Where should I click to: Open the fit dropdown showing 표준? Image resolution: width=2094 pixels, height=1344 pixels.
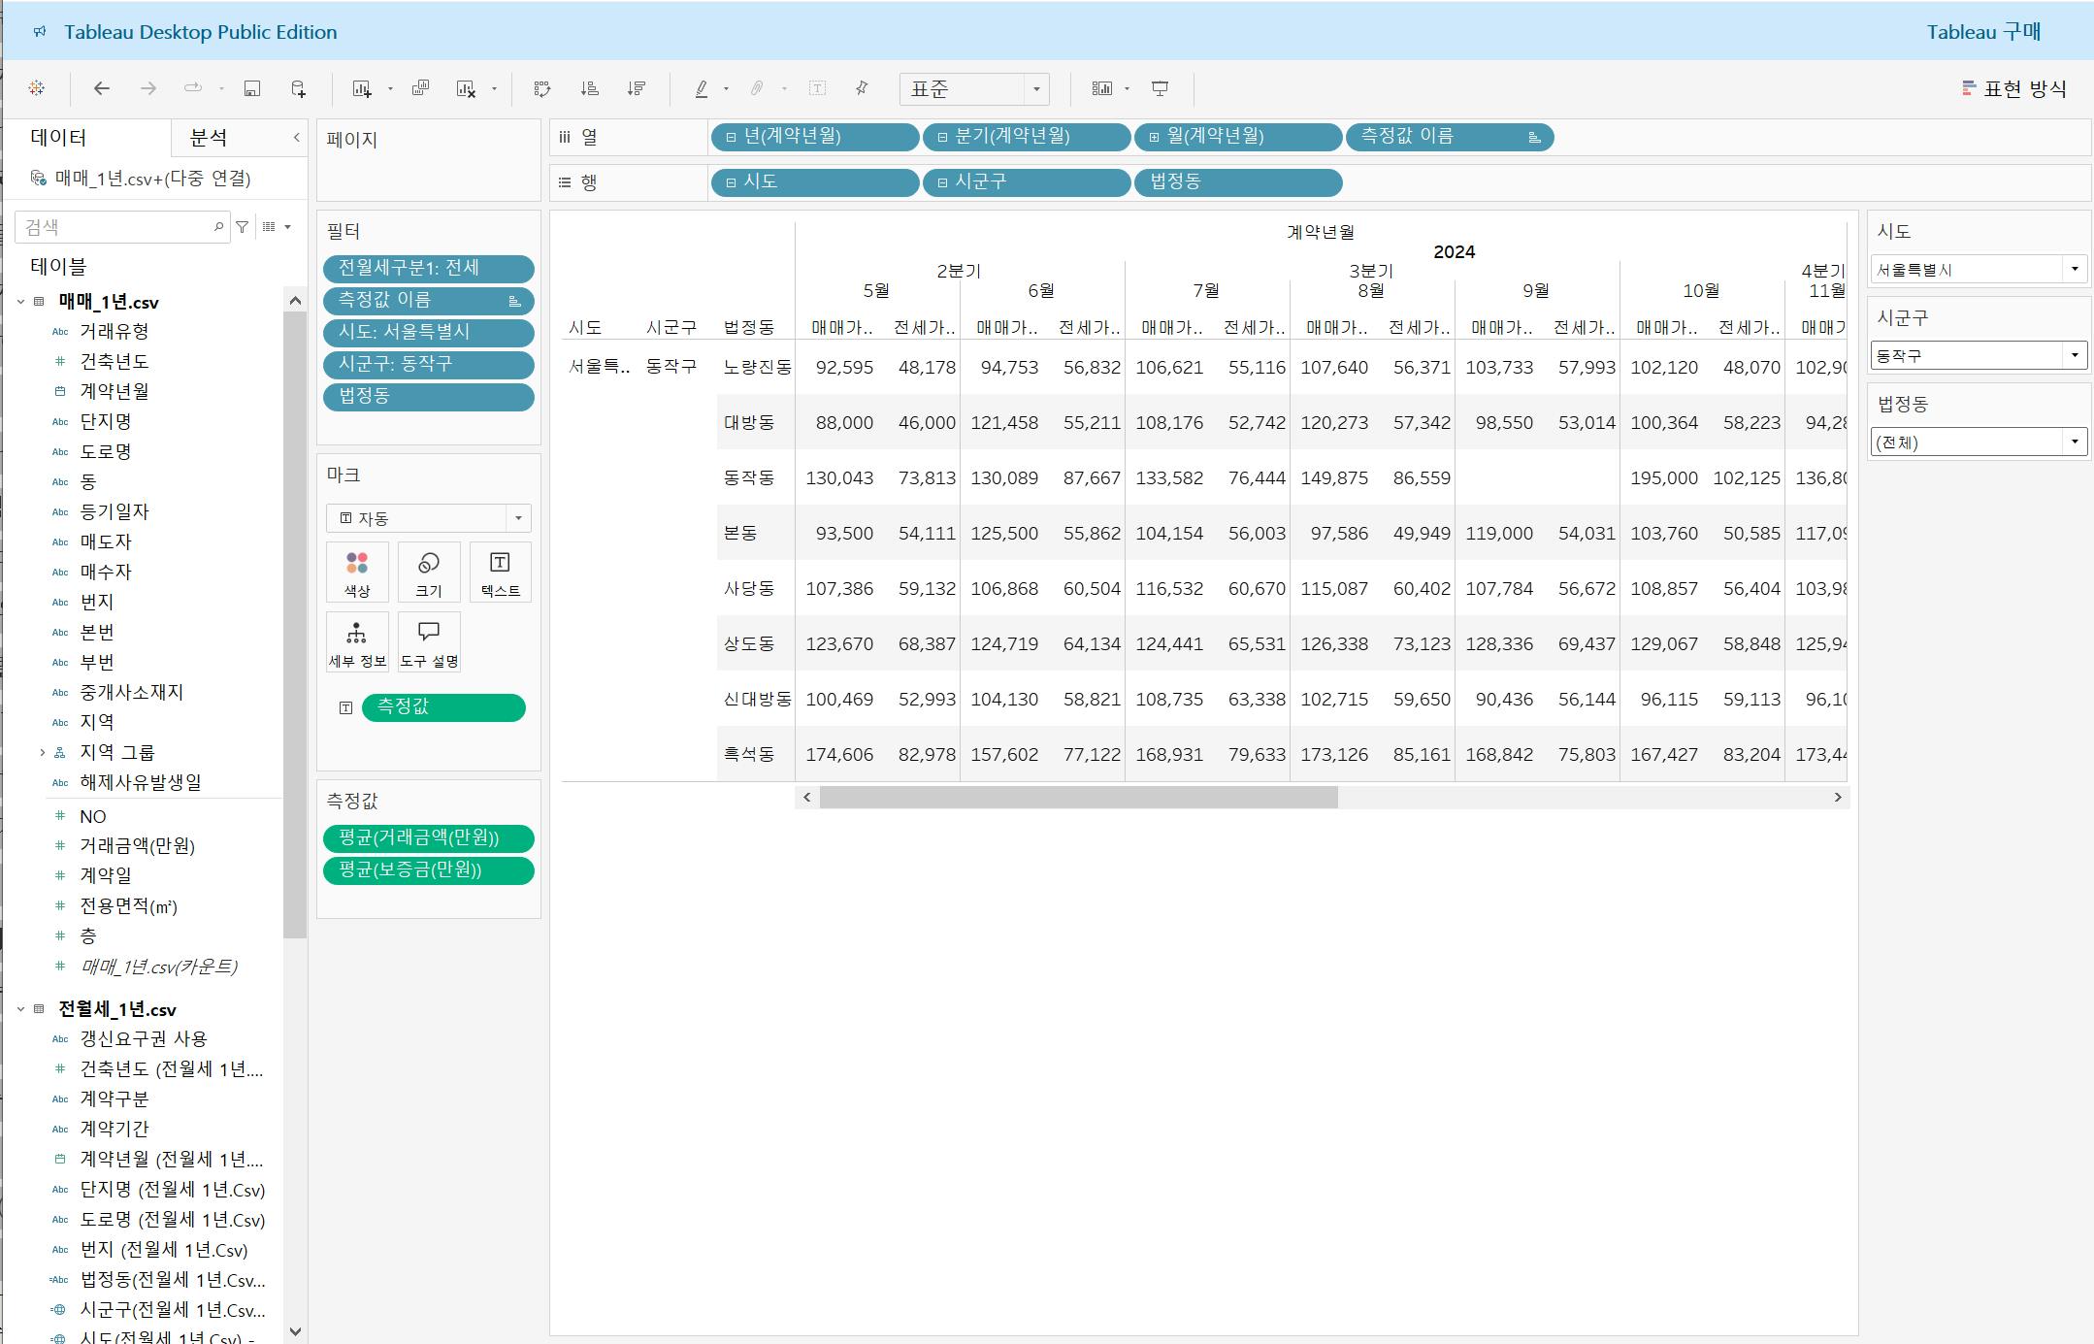click(1036, 89)
